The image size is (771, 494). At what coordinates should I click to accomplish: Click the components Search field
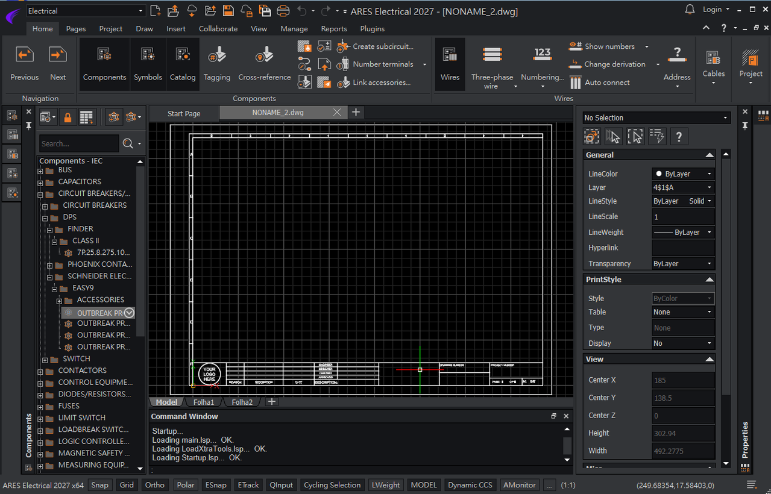(x=79, y=143)
